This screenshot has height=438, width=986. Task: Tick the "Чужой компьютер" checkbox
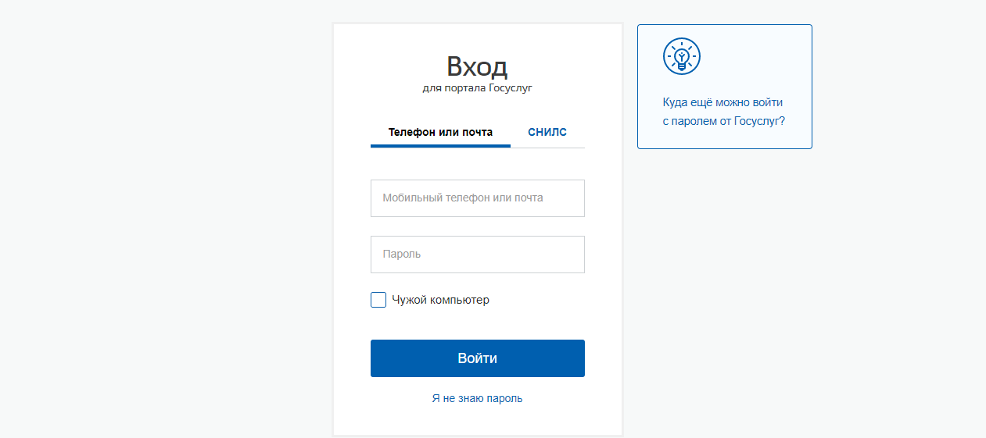point(378,300)
